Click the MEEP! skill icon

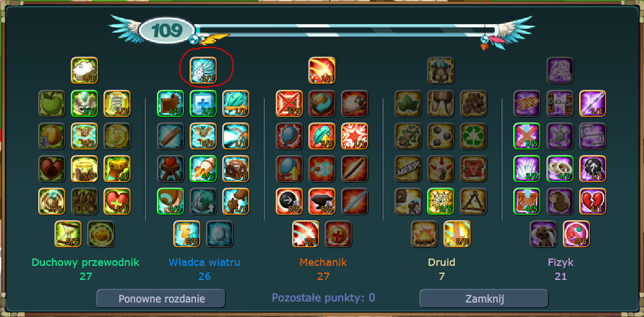point(408,169)
